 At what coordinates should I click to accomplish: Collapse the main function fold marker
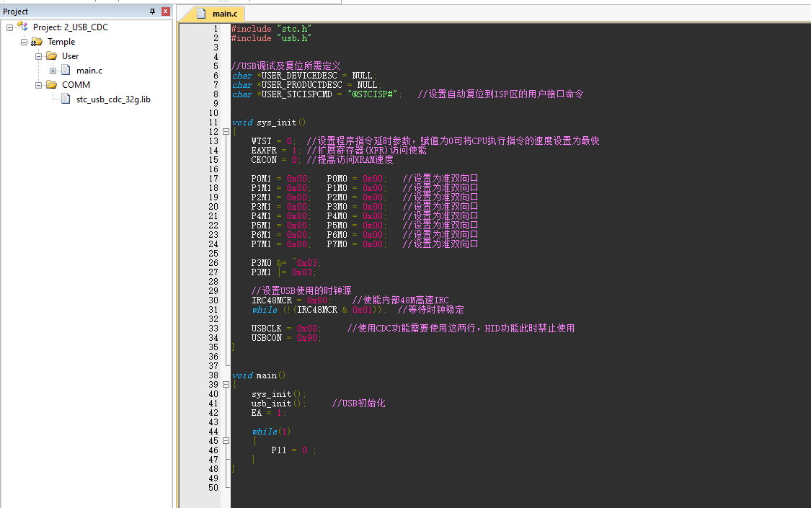(x=226, y=385)
